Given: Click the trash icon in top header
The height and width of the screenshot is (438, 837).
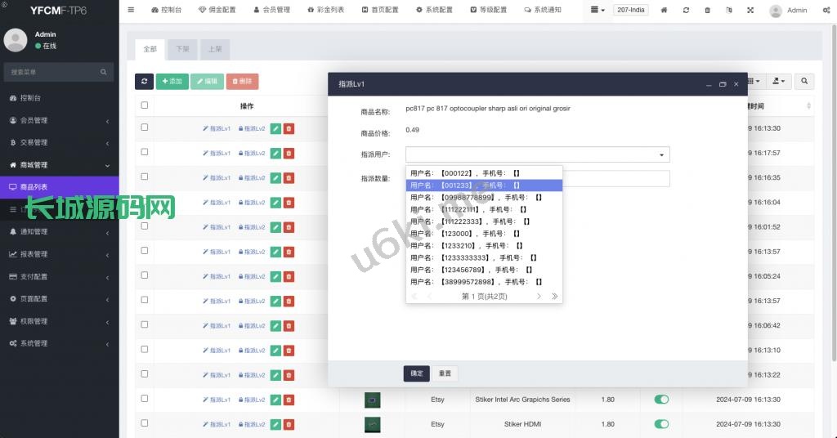Looking at the screenshot, I should (707, 11).
